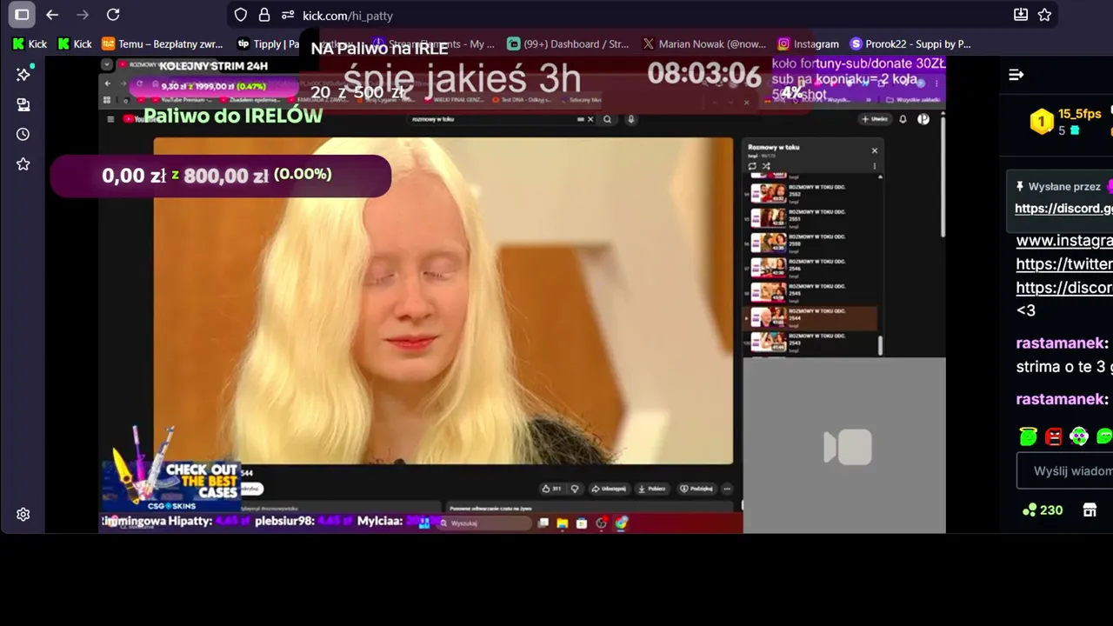Viewport: 1113px width, 626px height.
Task: Click Wyszukaj taskbar search in stream
Action: (x=484, y=523)
